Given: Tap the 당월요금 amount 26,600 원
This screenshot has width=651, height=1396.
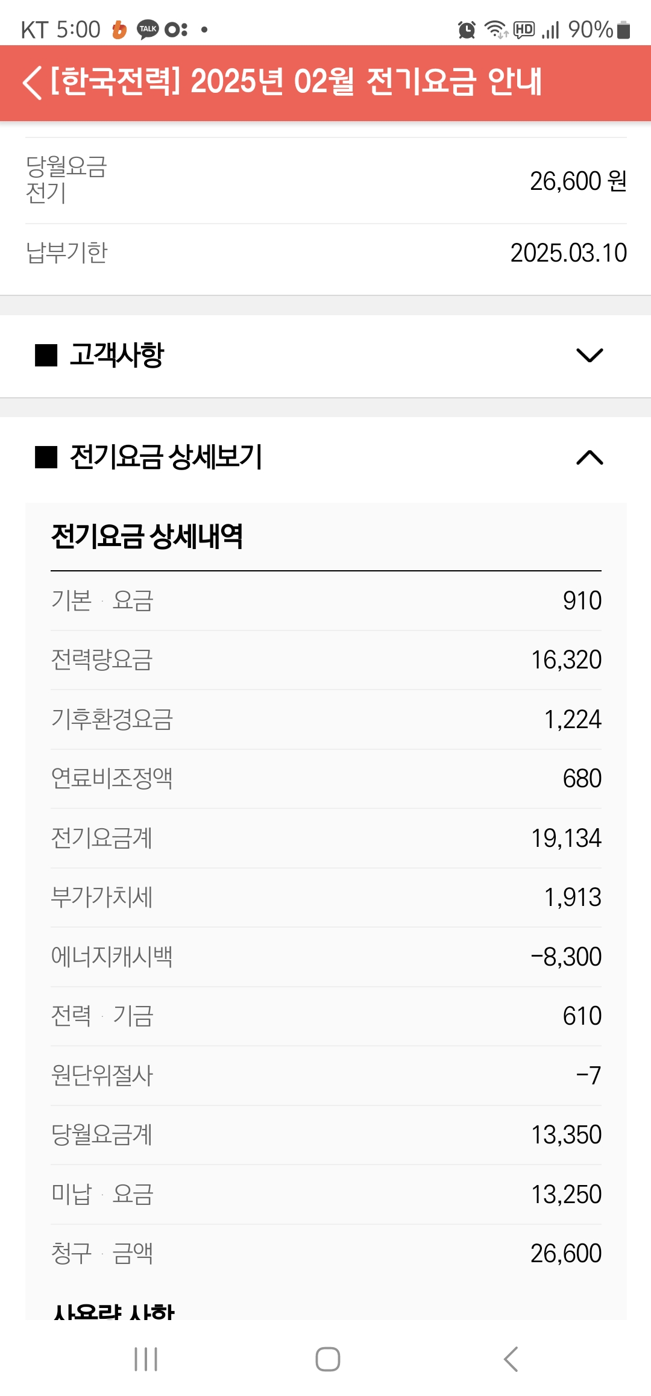Looking at the screenshot, I should pos(577,181).
